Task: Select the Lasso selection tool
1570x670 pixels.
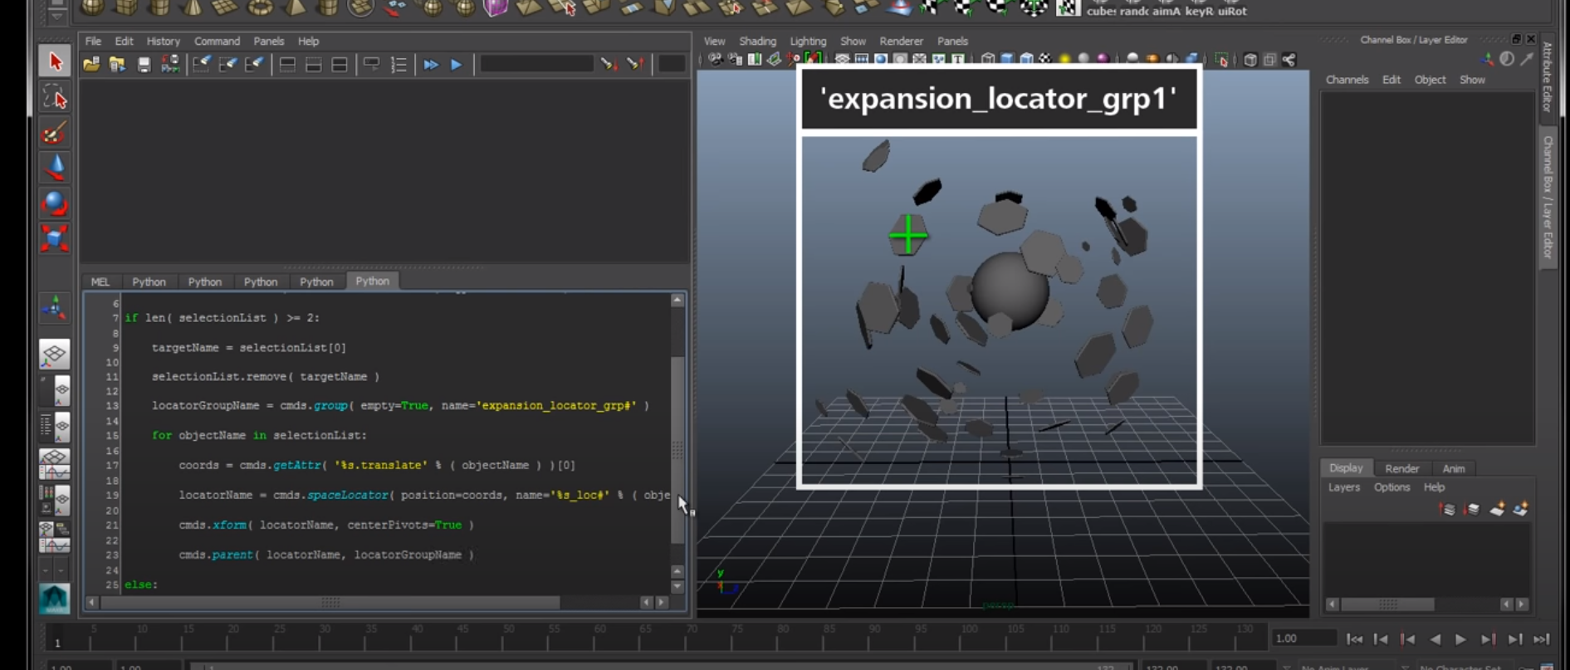Action: [55, 98]
